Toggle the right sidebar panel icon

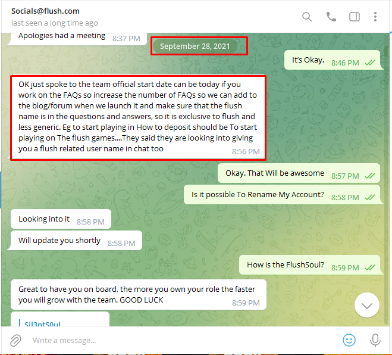coord(355,17)
